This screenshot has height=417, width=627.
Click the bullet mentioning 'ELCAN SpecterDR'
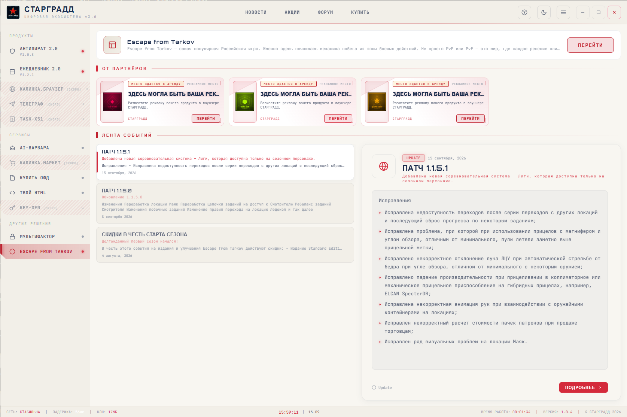[x=490, y=286]
